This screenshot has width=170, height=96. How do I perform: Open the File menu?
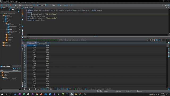coord(1,3)
